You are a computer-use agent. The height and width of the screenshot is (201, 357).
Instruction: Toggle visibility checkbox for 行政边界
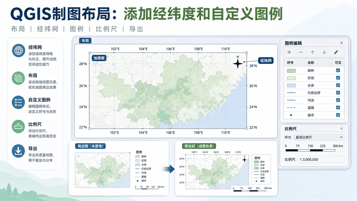pyautogui.click(x=338, y=93)
